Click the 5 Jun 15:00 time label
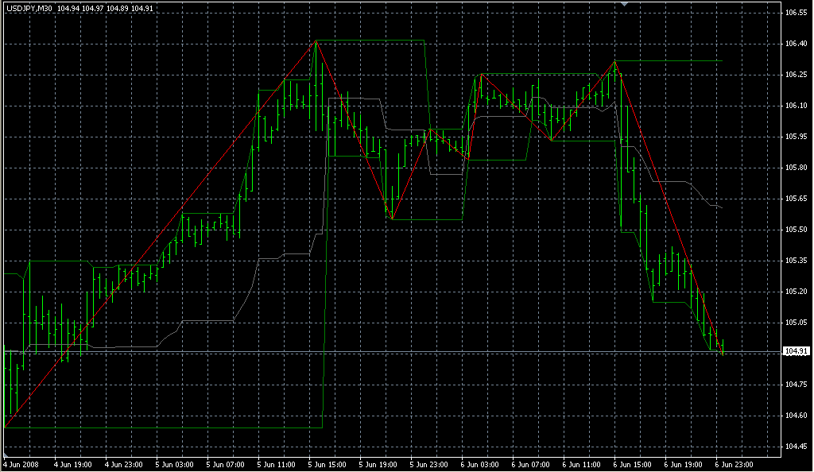 (x=327, y=462)
